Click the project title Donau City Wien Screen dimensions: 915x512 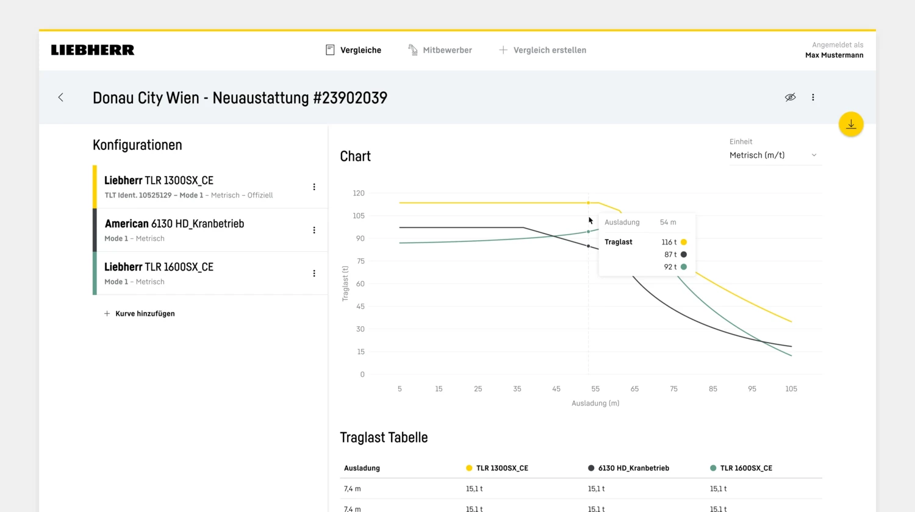click(x=240, y=98)
